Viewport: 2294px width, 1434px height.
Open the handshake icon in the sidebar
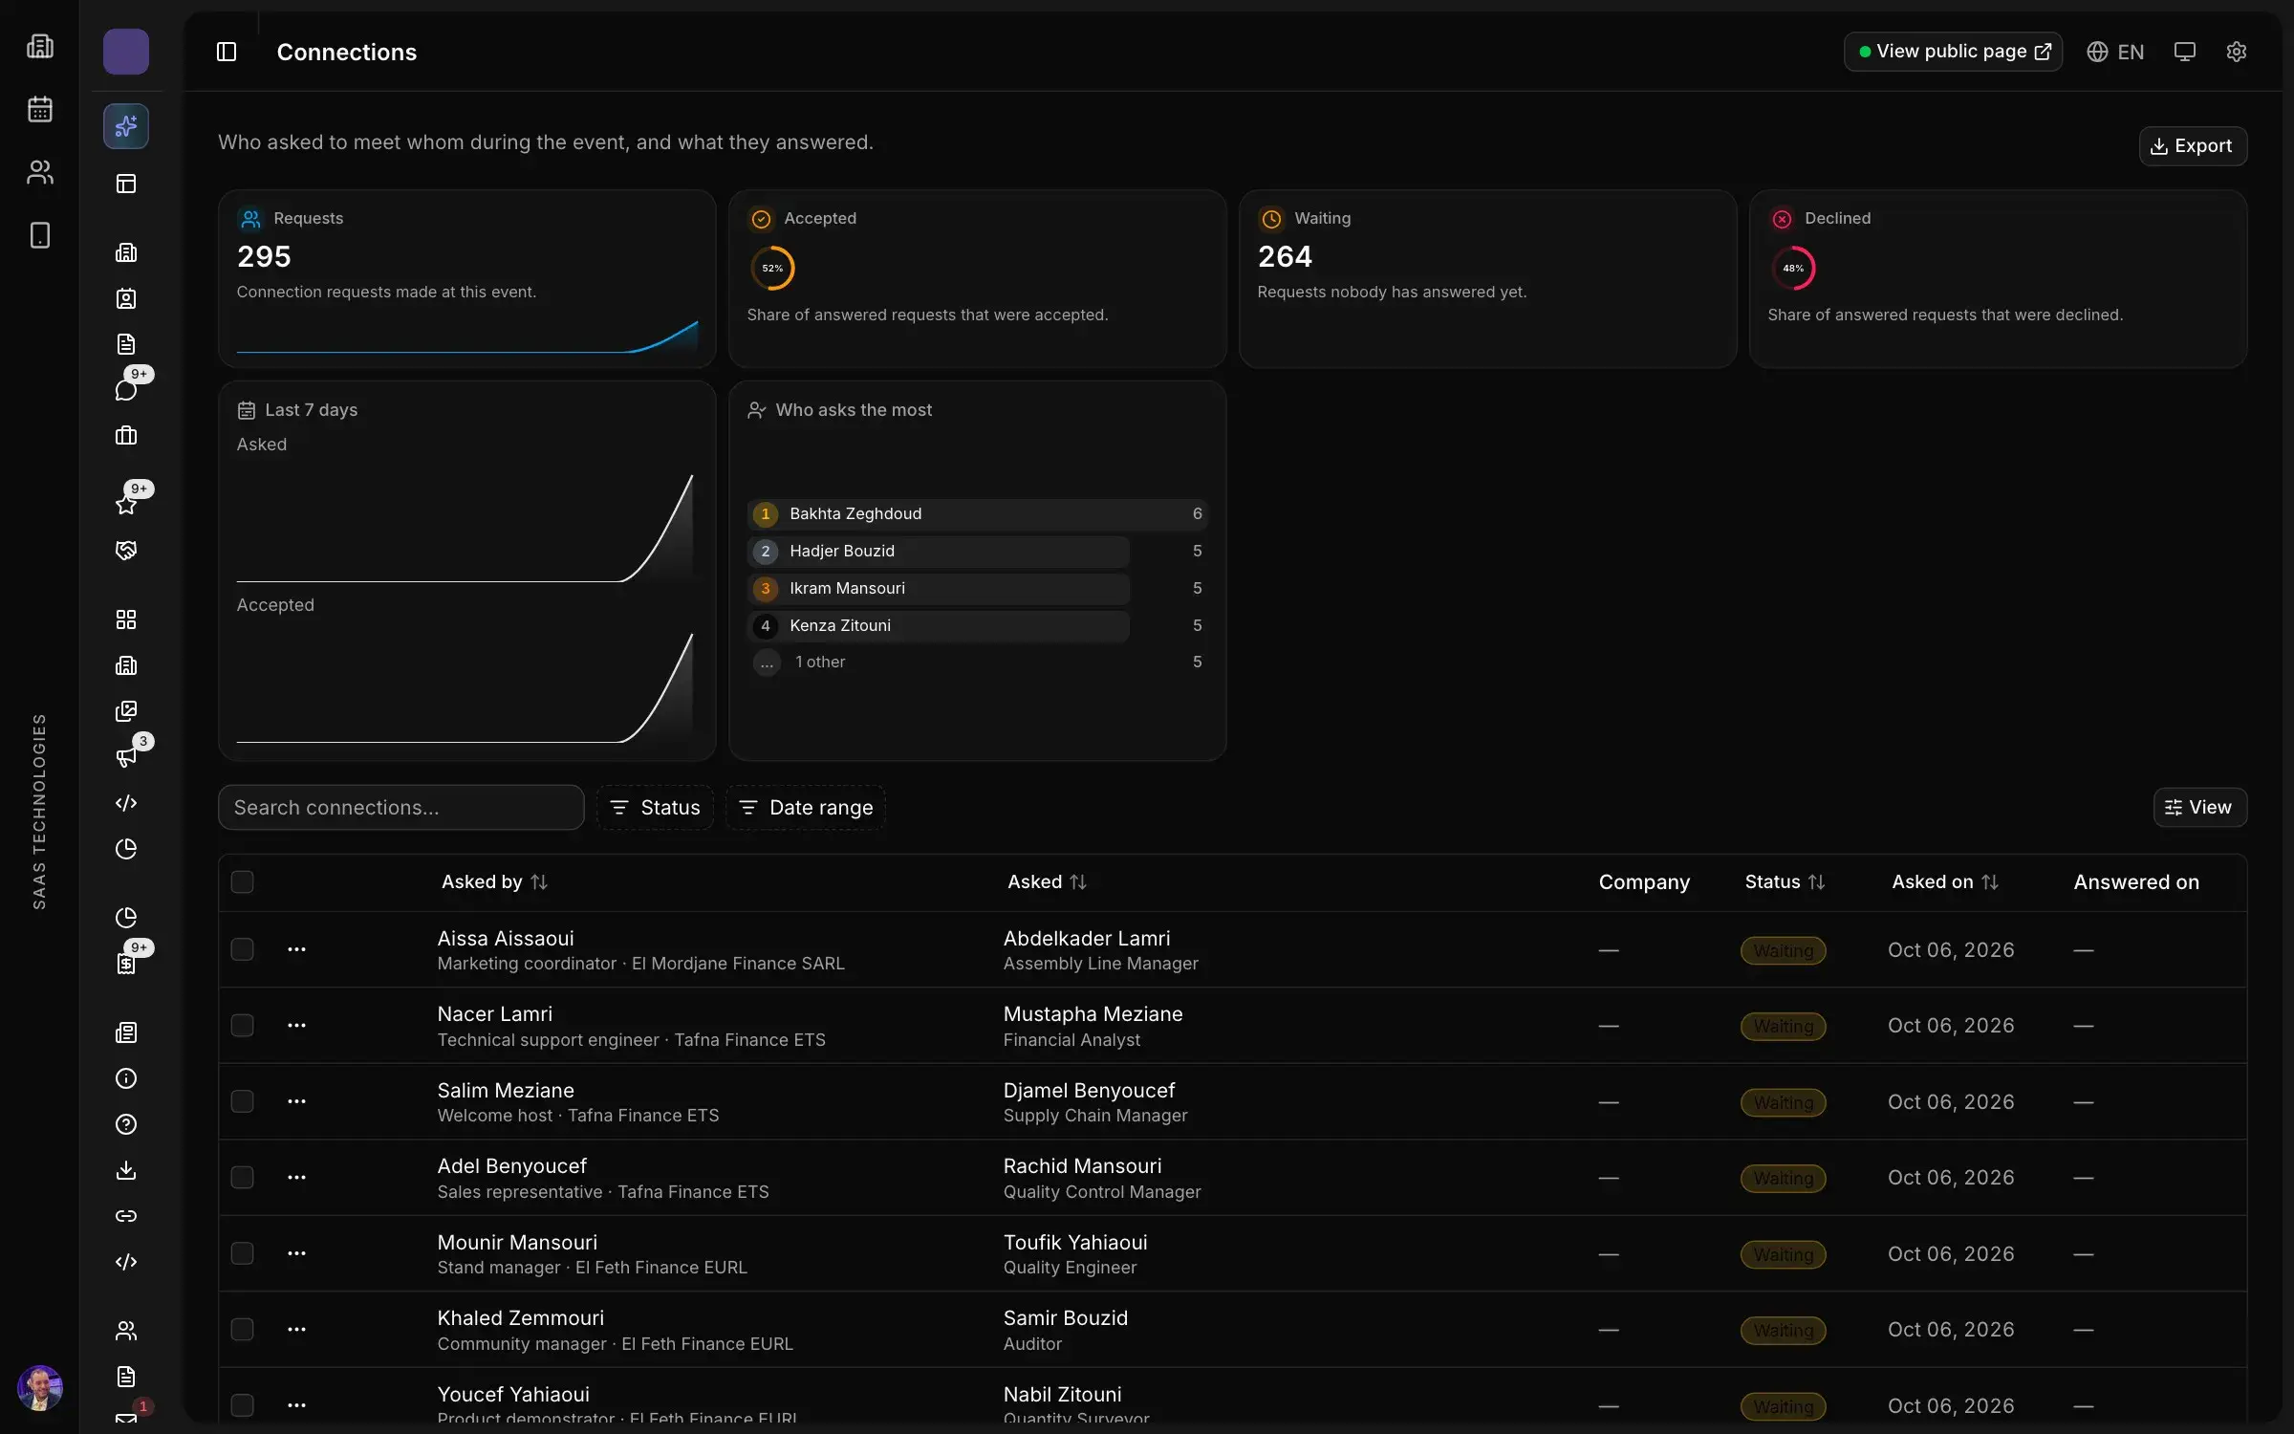coord(126,550)
